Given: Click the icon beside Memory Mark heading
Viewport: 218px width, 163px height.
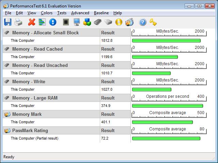Looking at the screenshot, I should (x=7, y=114).
